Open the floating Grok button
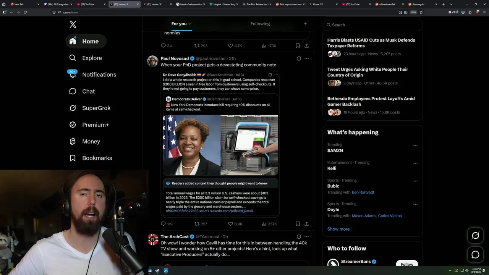Viewport: 489px width, 275px height. pos(475,236)
